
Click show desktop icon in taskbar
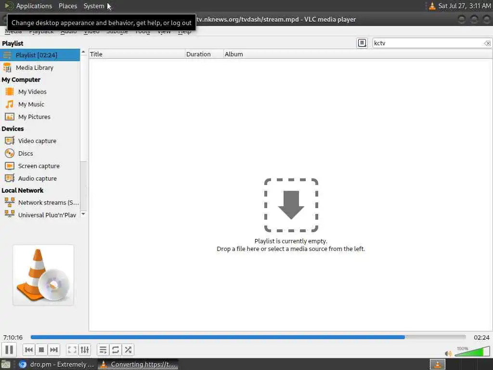tap(6, 365)
